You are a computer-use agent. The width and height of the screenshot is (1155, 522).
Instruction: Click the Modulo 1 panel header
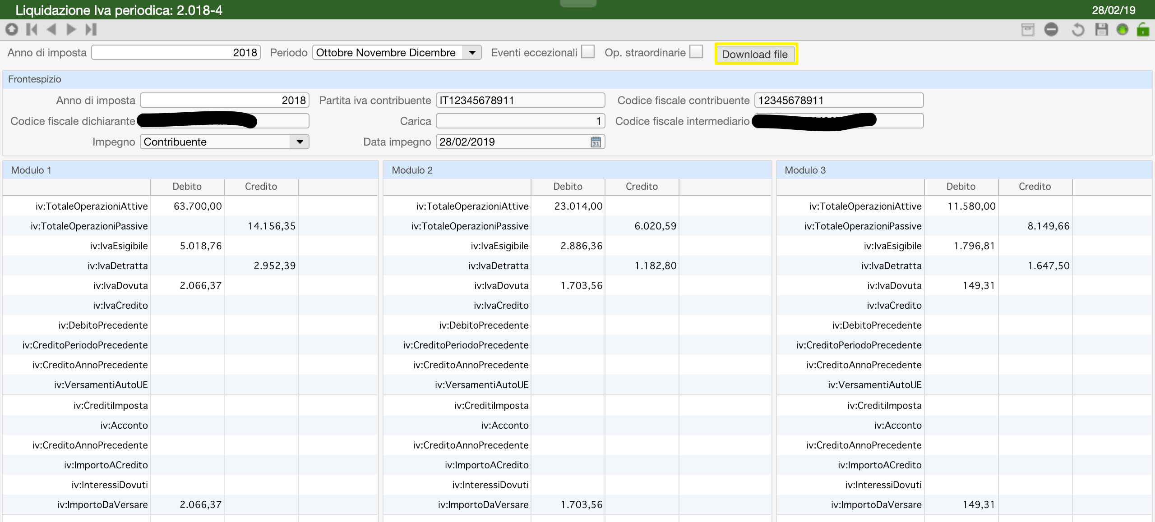tap(190, 170)
